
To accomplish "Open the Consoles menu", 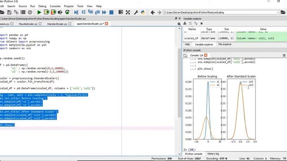I will pyautogui.click(x=55, y=6).
